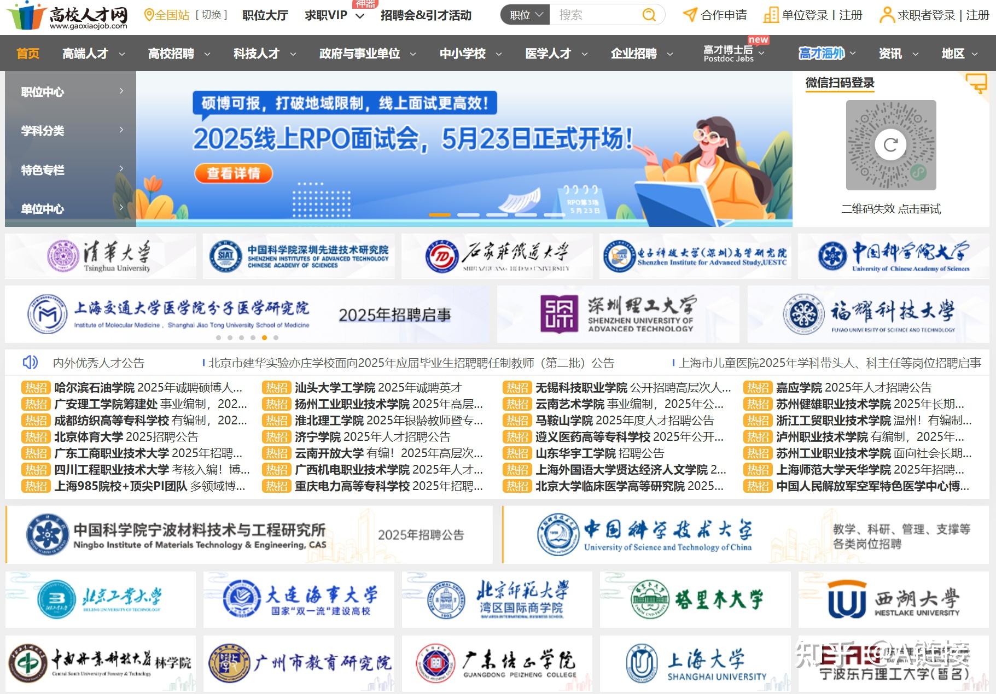Select the second banner carousel indicator
Viewport: 996px width, 694px height.
coord(468,215)
